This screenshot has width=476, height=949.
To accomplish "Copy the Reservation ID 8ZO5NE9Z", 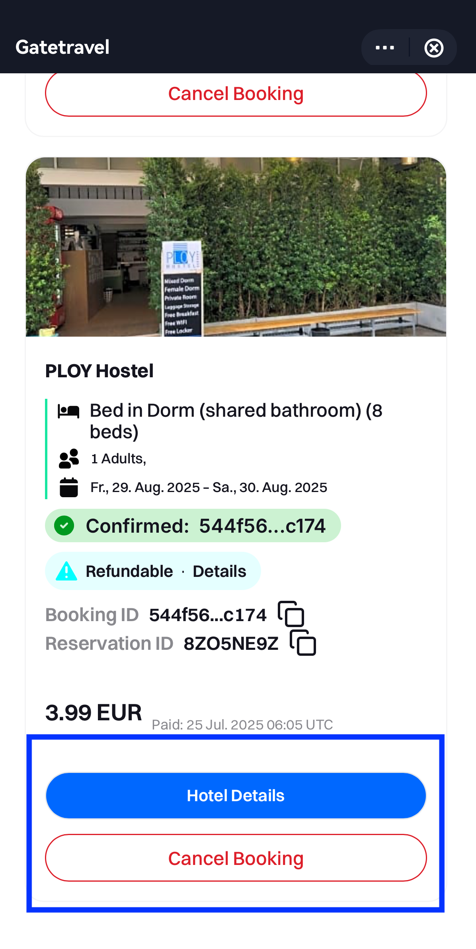I will 303,643.
